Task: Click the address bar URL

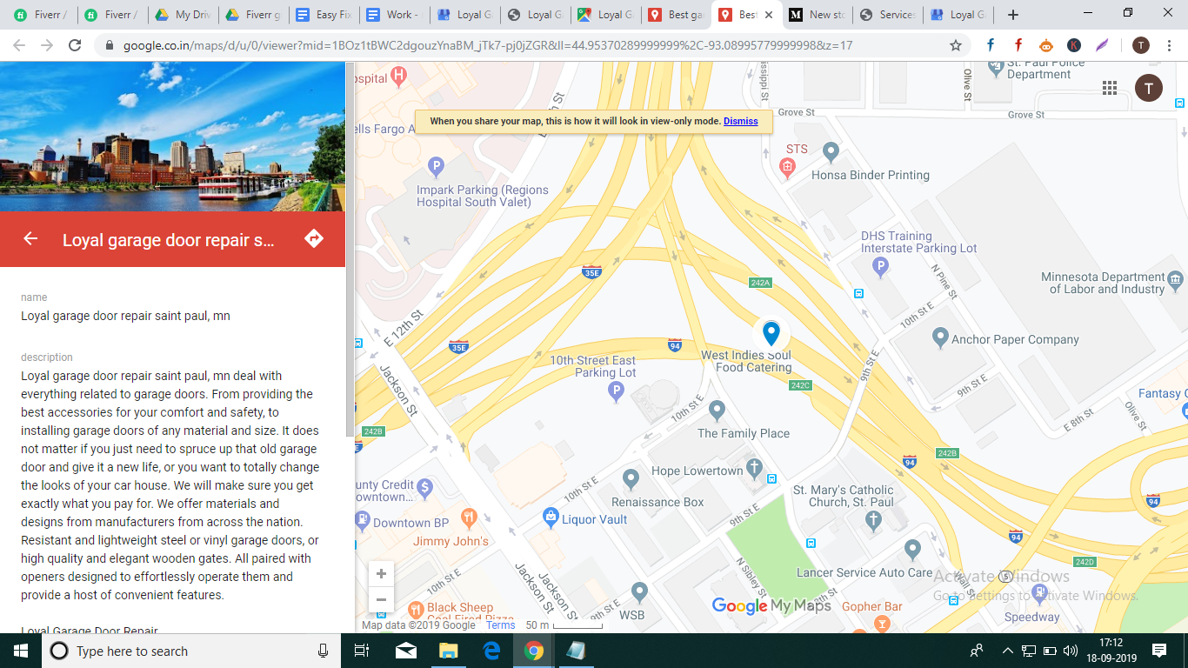Action: point(487,45)
